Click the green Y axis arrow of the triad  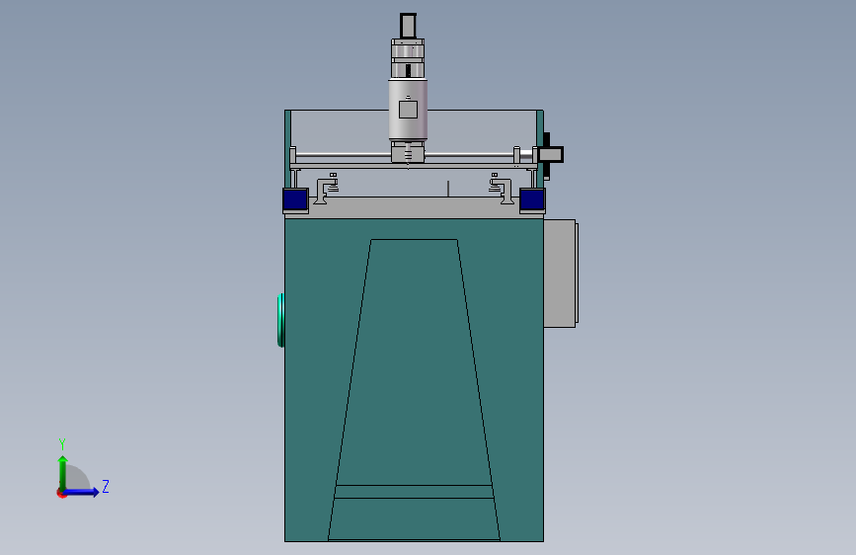(63, 472)
